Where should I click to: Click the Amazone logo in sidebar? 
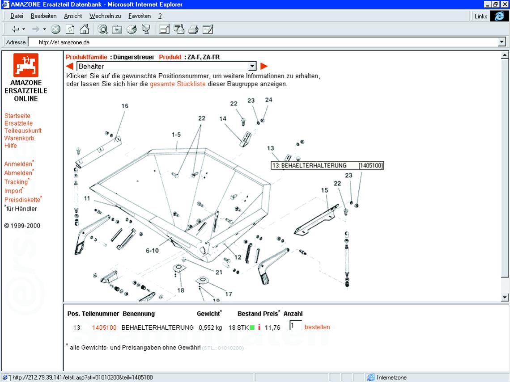[25, 65]
